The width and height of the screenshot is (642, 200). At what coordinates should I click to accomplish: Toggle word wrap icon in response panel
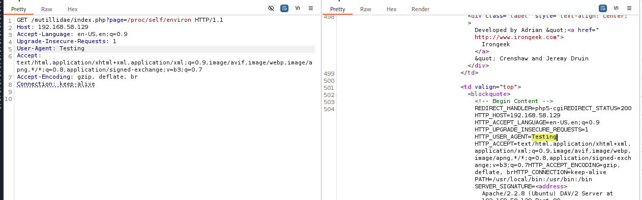click(603, 9)
